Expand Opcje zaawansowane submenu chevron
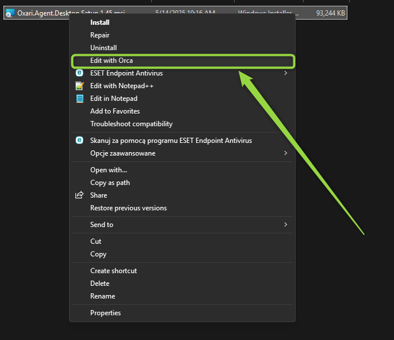 point(285,153)
